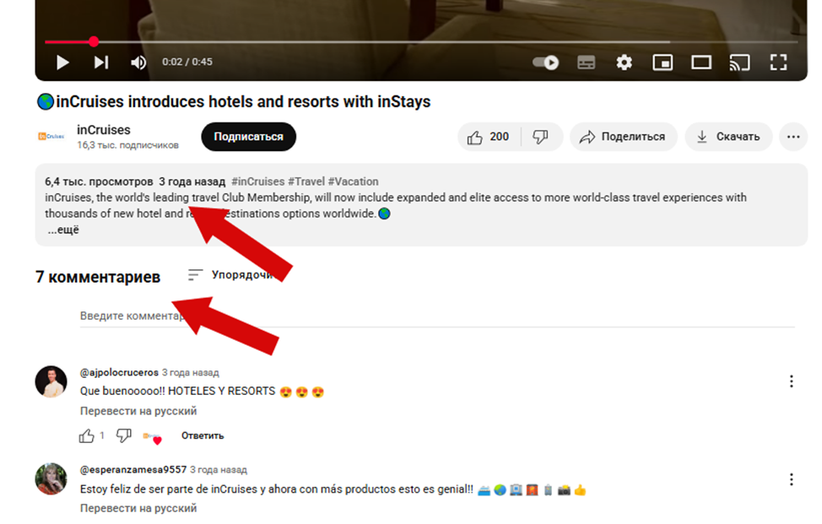Click the video title text
The image size is (822, 524).
(234, 101)
